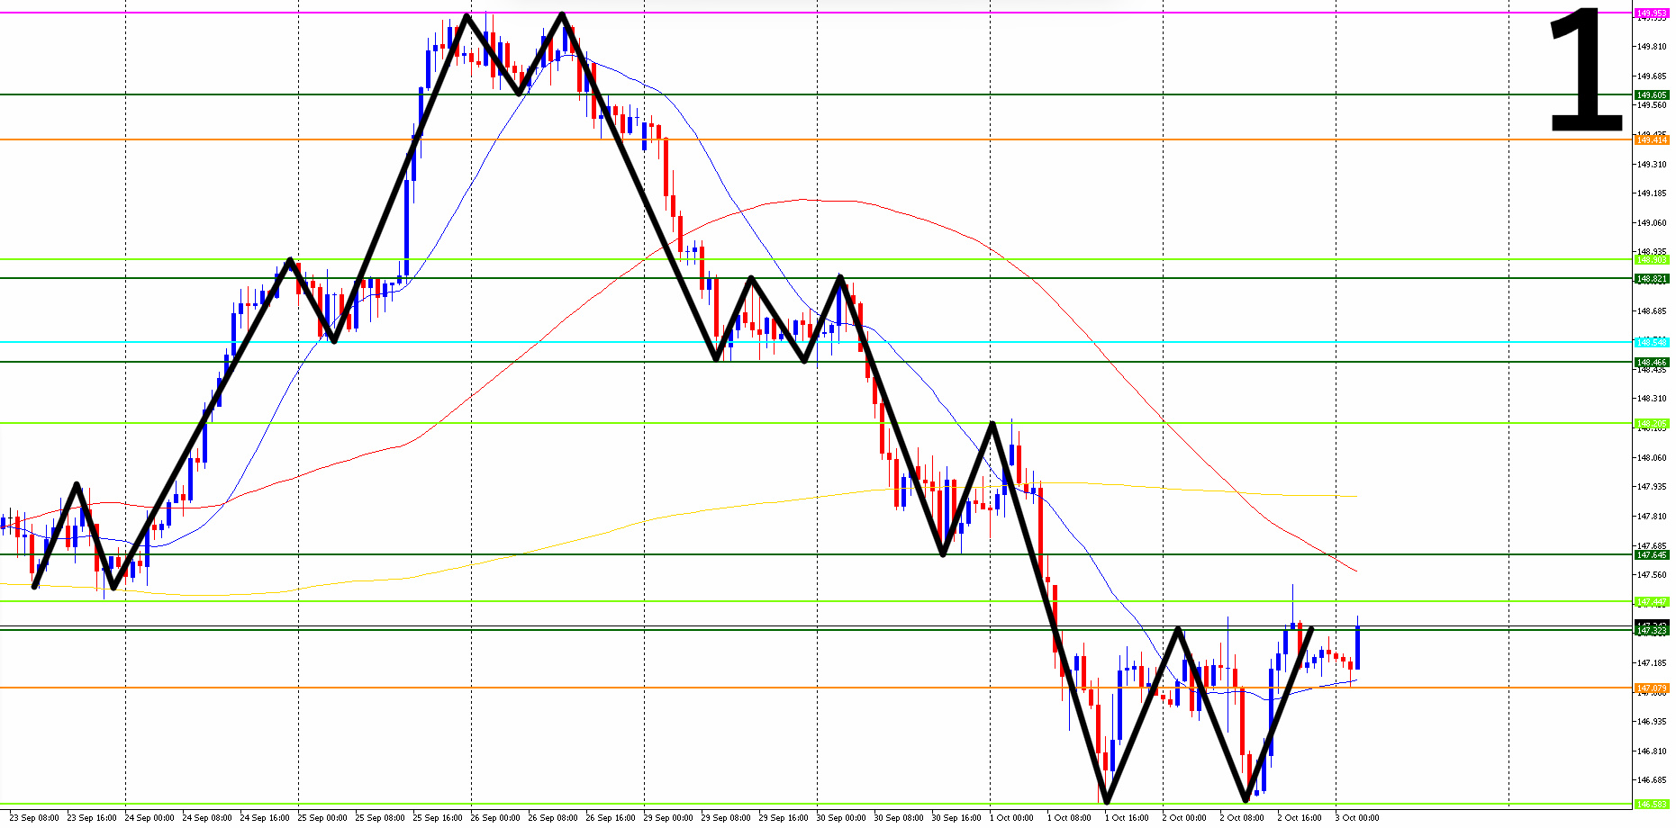Click the 25 Sep 00:00 time label

(x=322, y=818)
